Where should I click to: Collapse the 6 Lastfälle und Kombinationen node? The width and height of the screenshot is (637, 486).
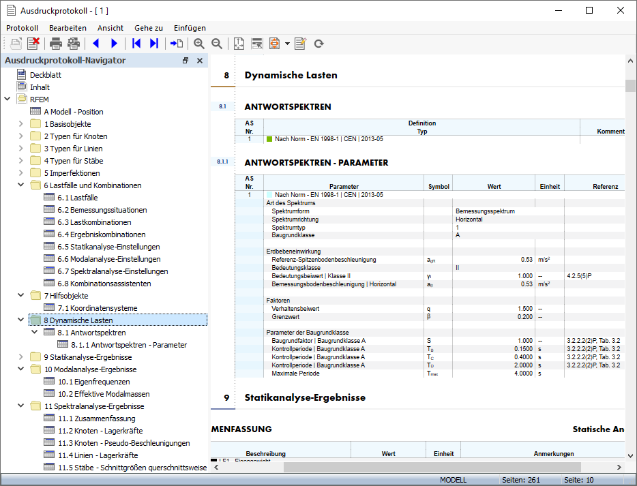[x=20, y=185]
